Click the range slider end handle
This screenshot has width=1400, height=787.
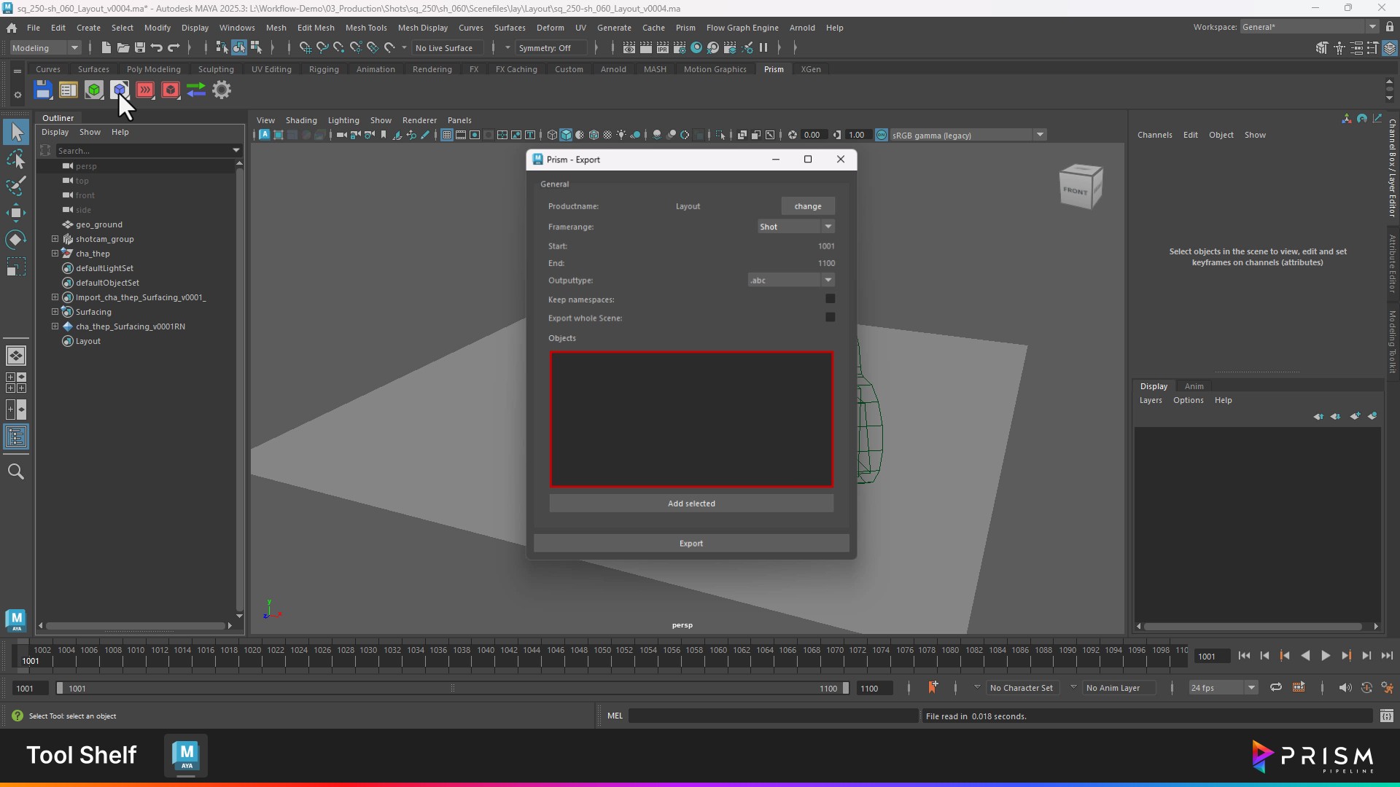coord(846,688)
